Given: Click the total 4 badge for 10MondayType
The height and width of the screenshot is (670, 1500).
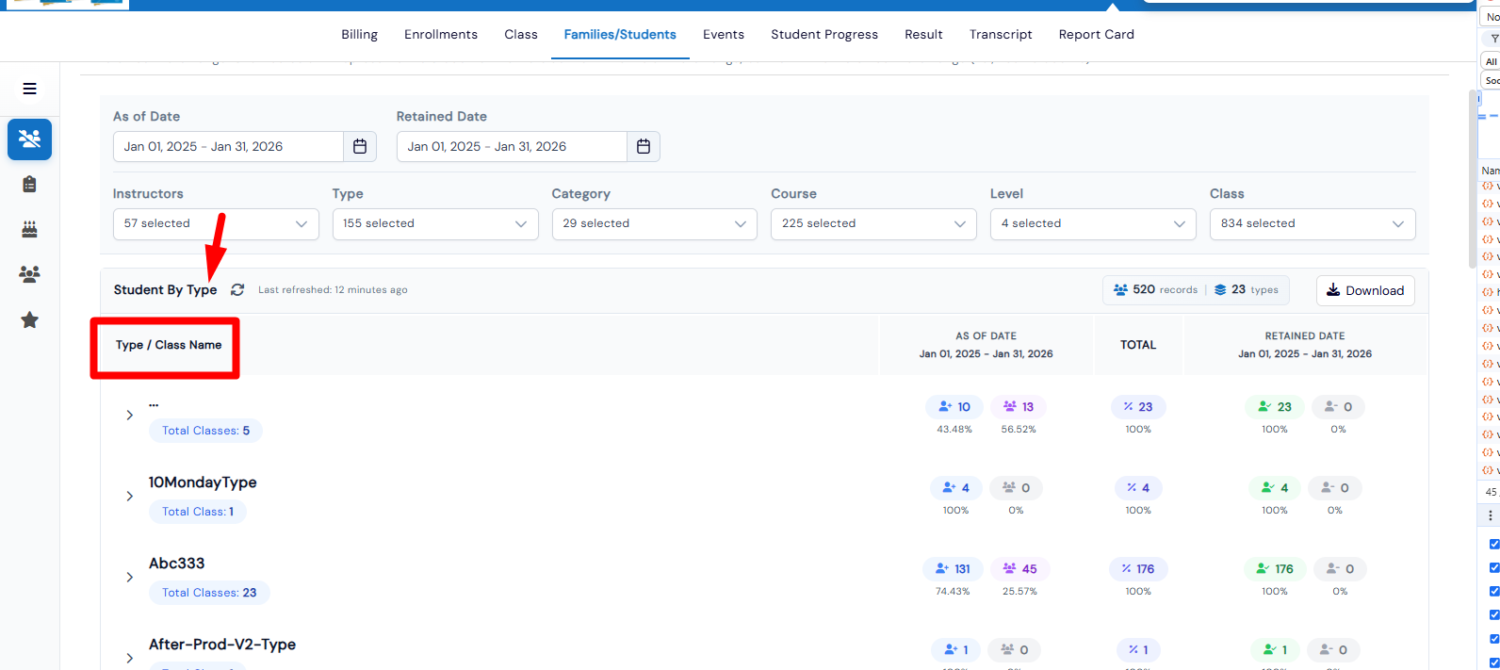Looking at the screenshot, I should pos(1138,488).
